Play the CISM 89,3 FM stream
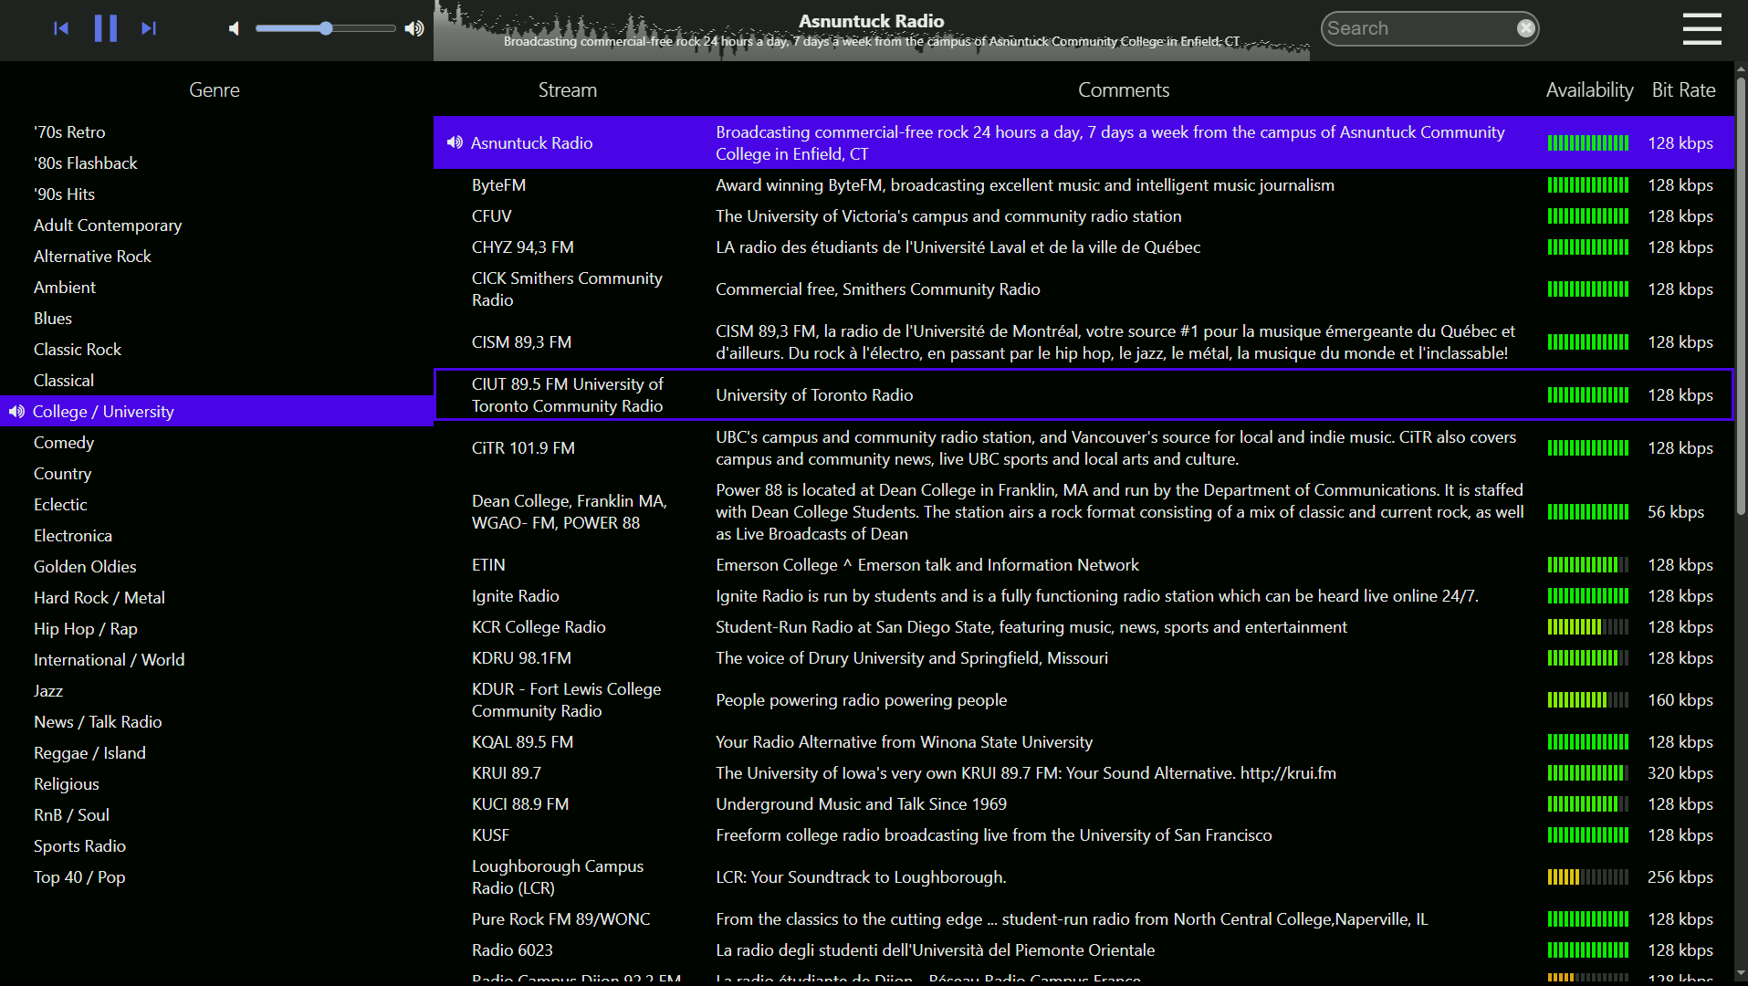Image resolution: width=1748 pixels, height=986 pixels. (x=1083, y=341)
